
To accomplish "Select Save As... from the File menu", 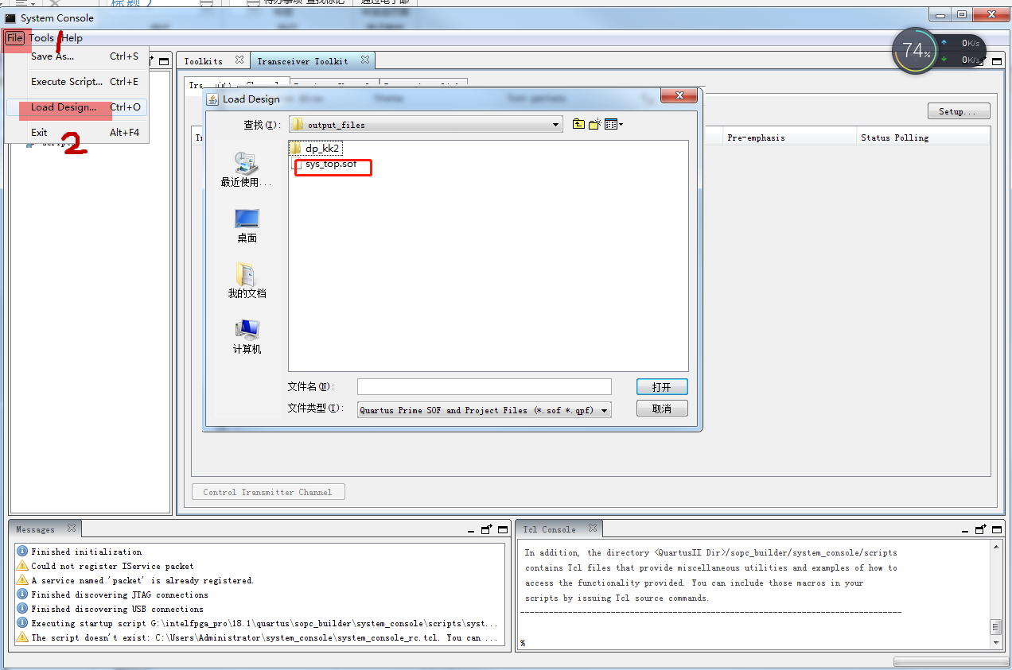I will 53,56.
